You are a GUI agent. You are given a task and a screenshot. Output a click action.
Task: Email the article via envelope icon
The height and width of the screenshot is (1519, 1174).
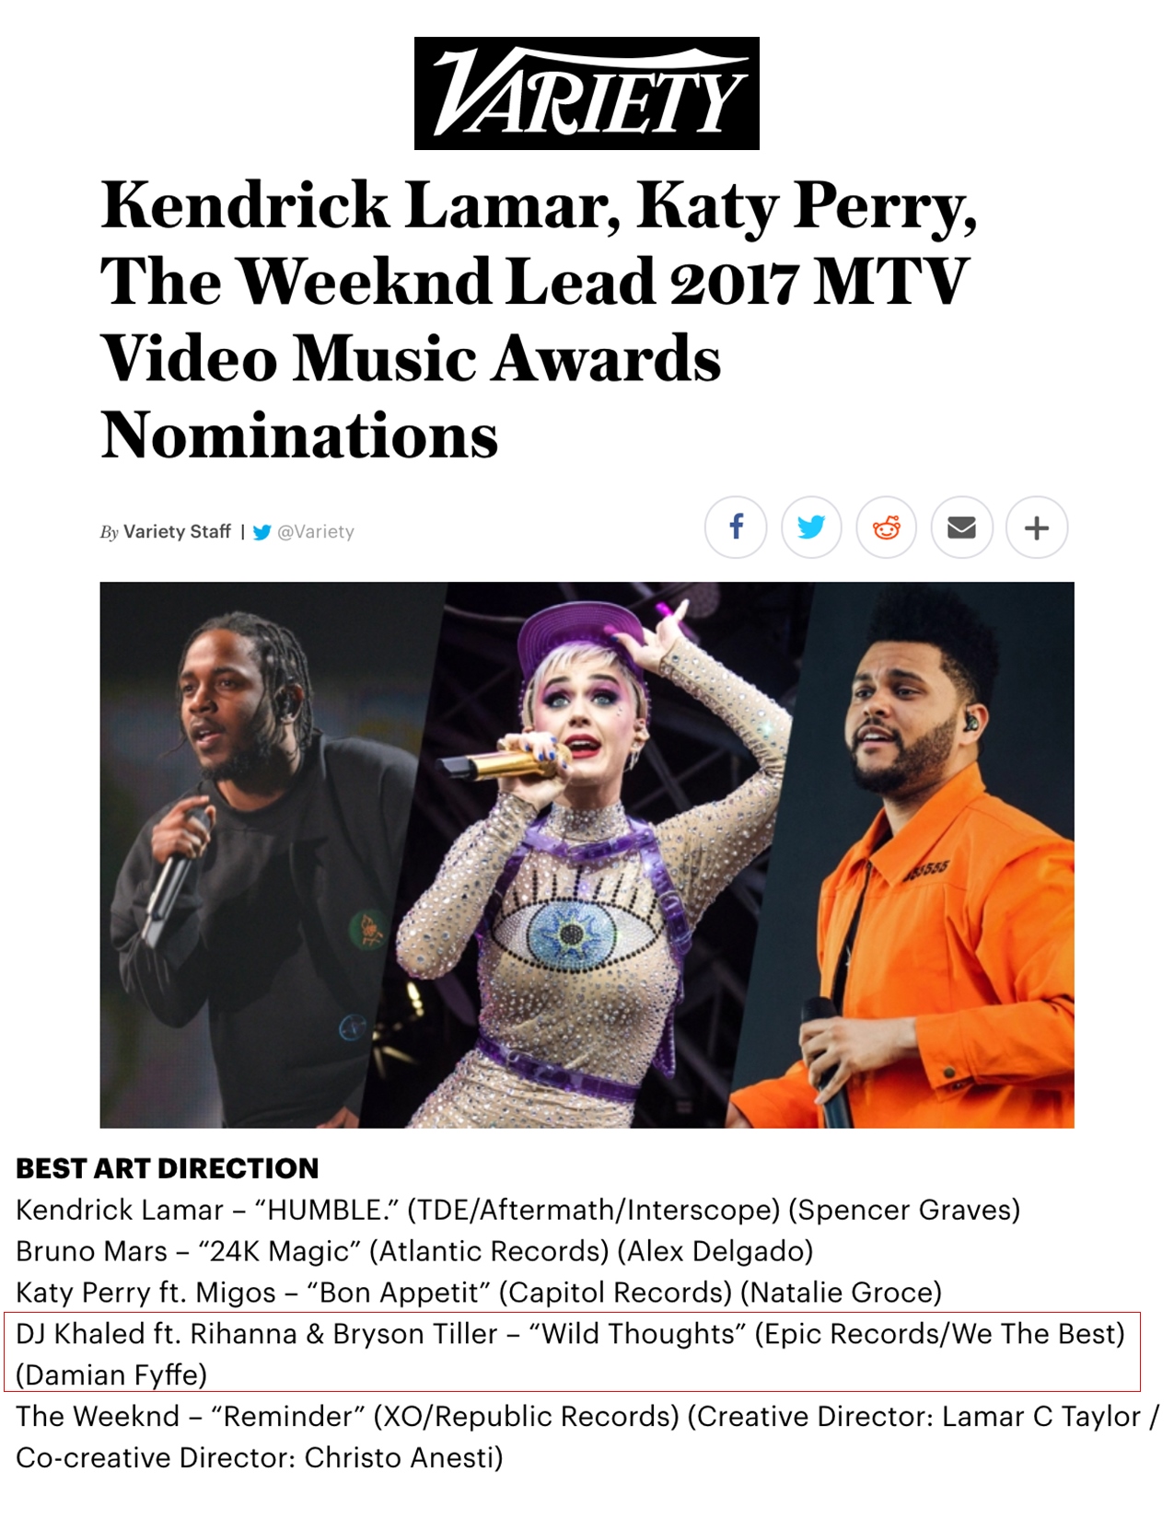962,528
